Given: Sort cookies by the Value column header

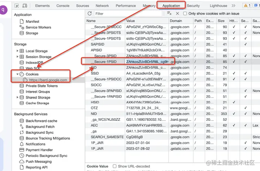Looking at the screenshot, I should [147, 21].
